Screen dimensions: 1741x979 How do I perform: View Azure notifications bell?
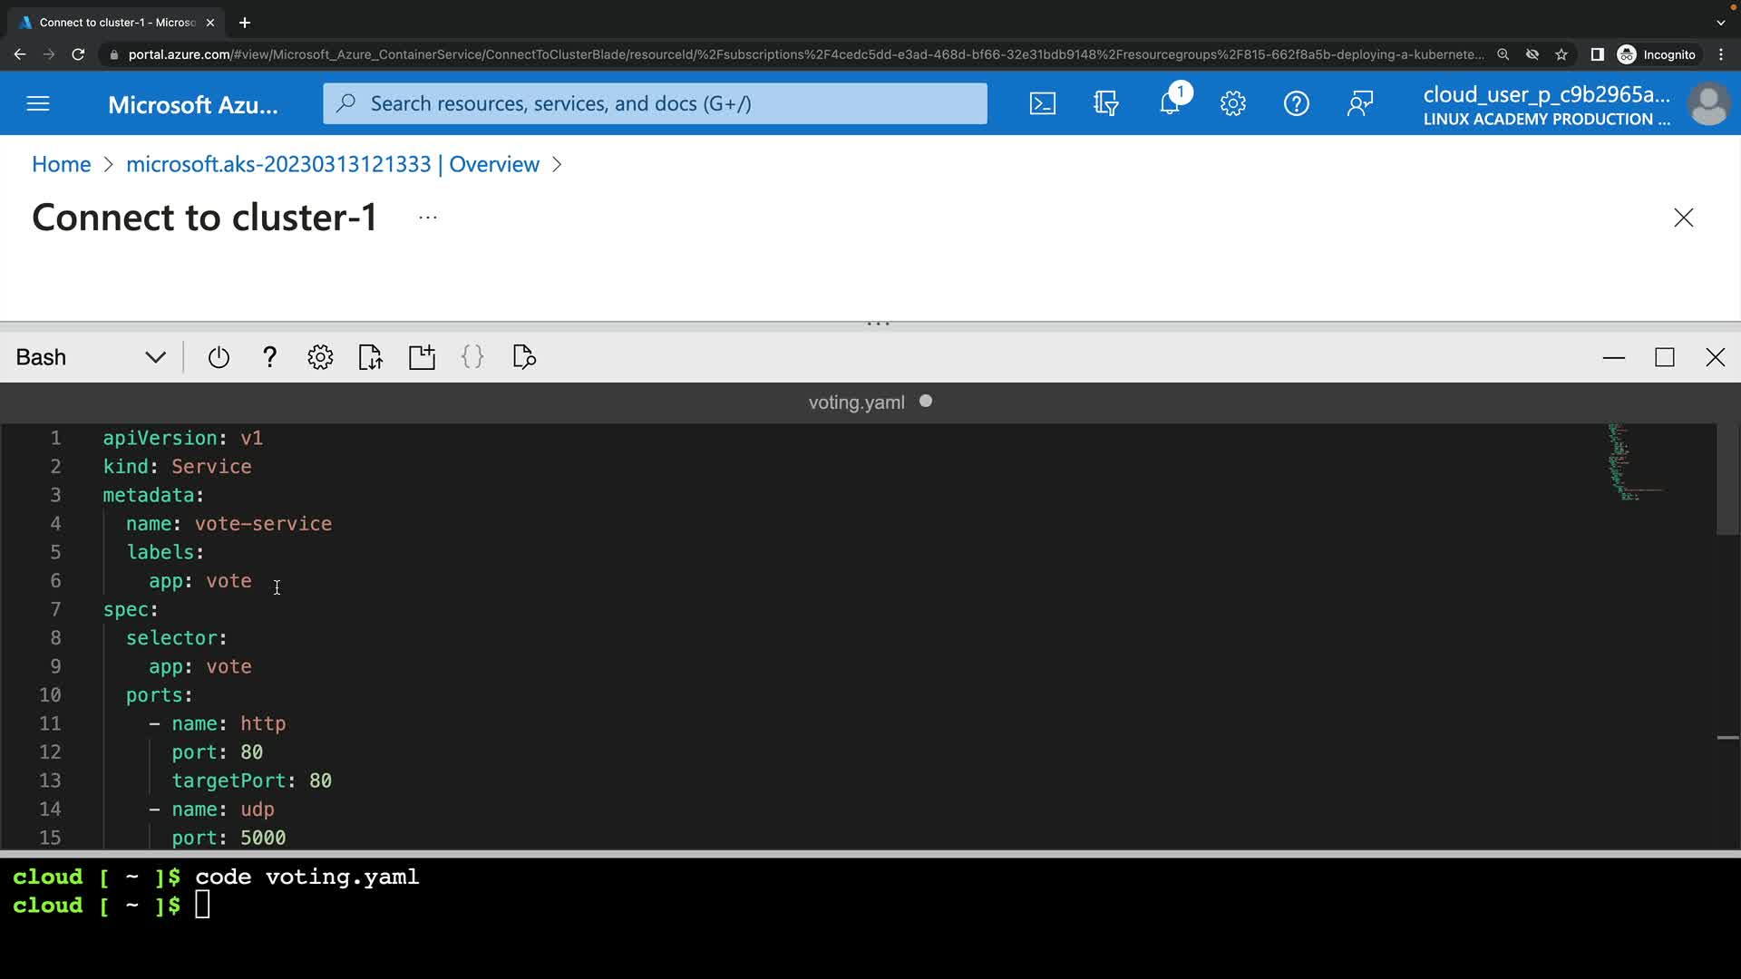[1170, 103]
